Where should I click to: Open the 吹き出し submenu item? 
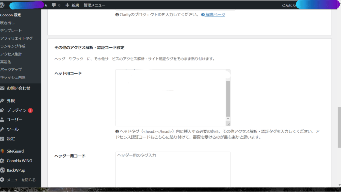pos(7,23)
